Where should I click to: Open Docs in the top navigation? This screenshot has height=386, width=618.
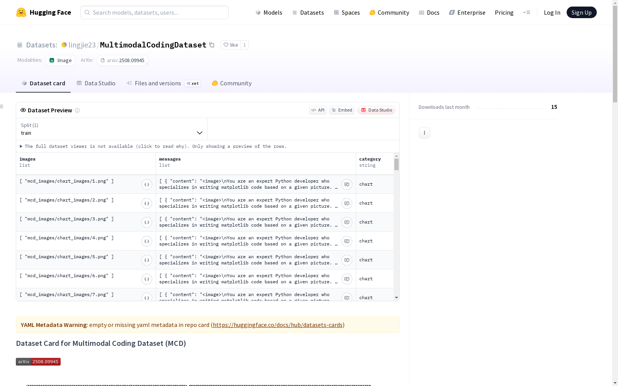coord(429,12)
